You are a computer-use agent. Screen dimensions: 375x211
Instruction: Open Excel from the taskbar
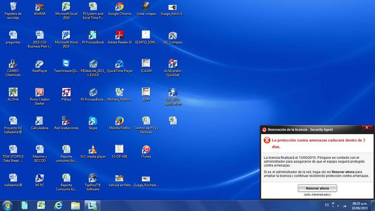pyautogui.click(x=41, y=205)
